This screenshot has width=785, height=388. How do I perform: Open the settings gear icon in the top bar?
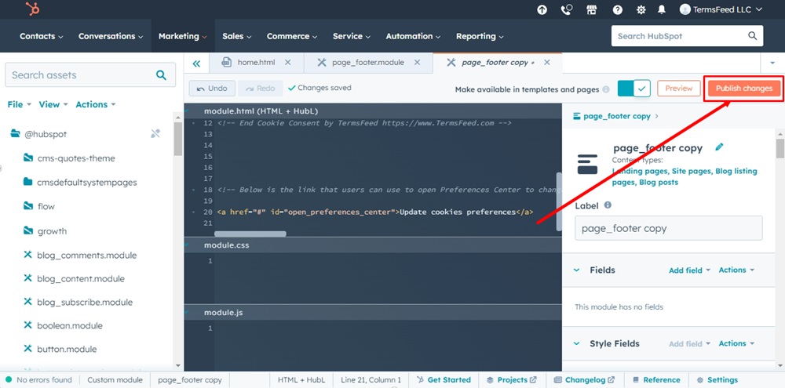pos(641,9)
